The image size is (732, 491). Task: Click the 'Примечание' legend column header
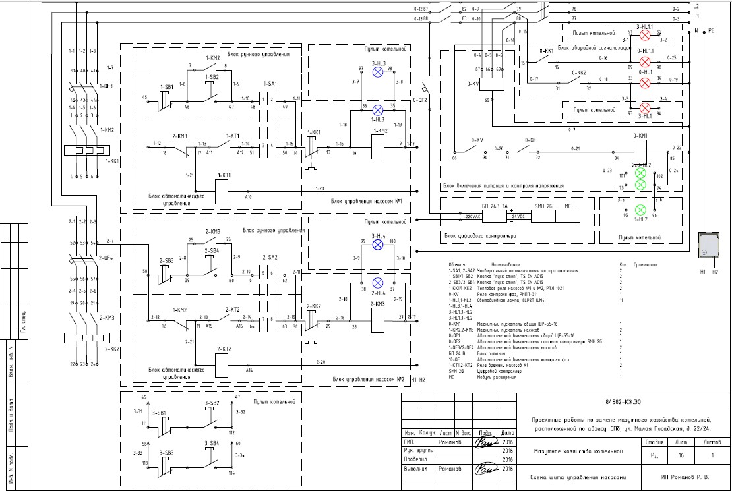645,265
